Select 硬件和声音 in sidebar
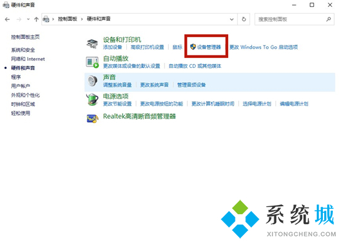339x245 pixels. (x=23, y=68)
